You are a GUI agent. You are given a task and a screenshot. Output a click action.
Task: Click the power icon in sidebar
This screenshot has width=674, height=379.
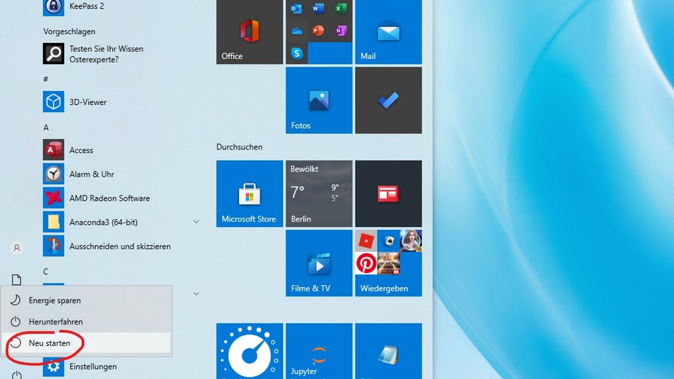16,375
